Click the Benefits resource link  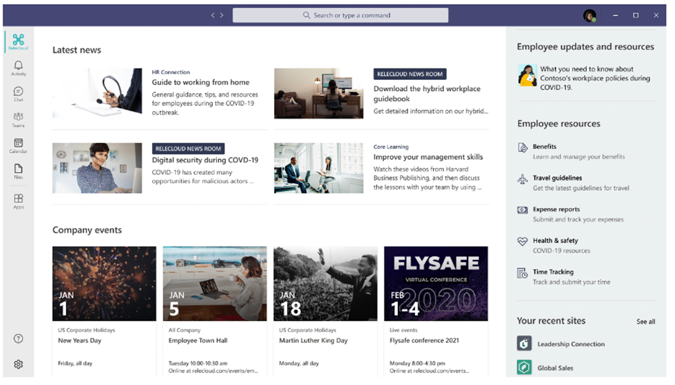point(544,147)
